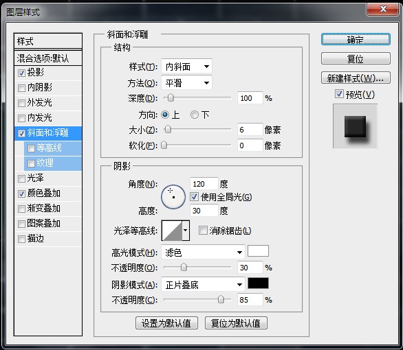Select the 等高线 sub-entry label
The image size is (403, 350).
tap(49, 148)
